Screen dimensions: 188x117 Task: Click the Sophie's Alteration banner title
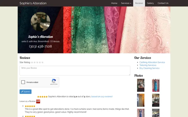40,37
